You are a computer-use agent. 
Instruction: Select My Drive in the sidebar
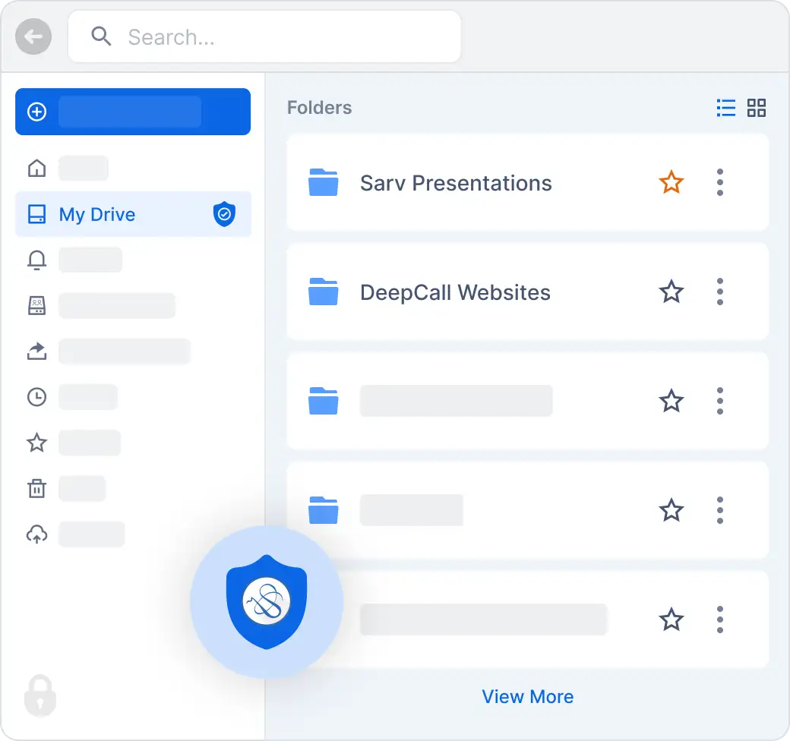click(x=97, y=214)
